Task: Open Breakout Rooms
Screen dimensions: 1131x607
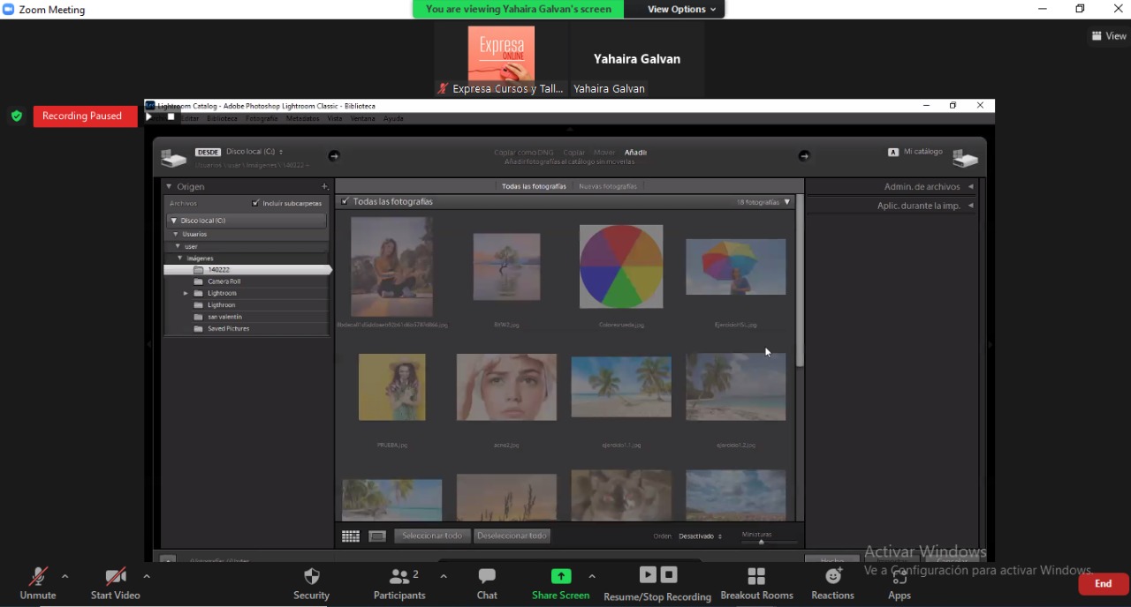Action: 757,583
